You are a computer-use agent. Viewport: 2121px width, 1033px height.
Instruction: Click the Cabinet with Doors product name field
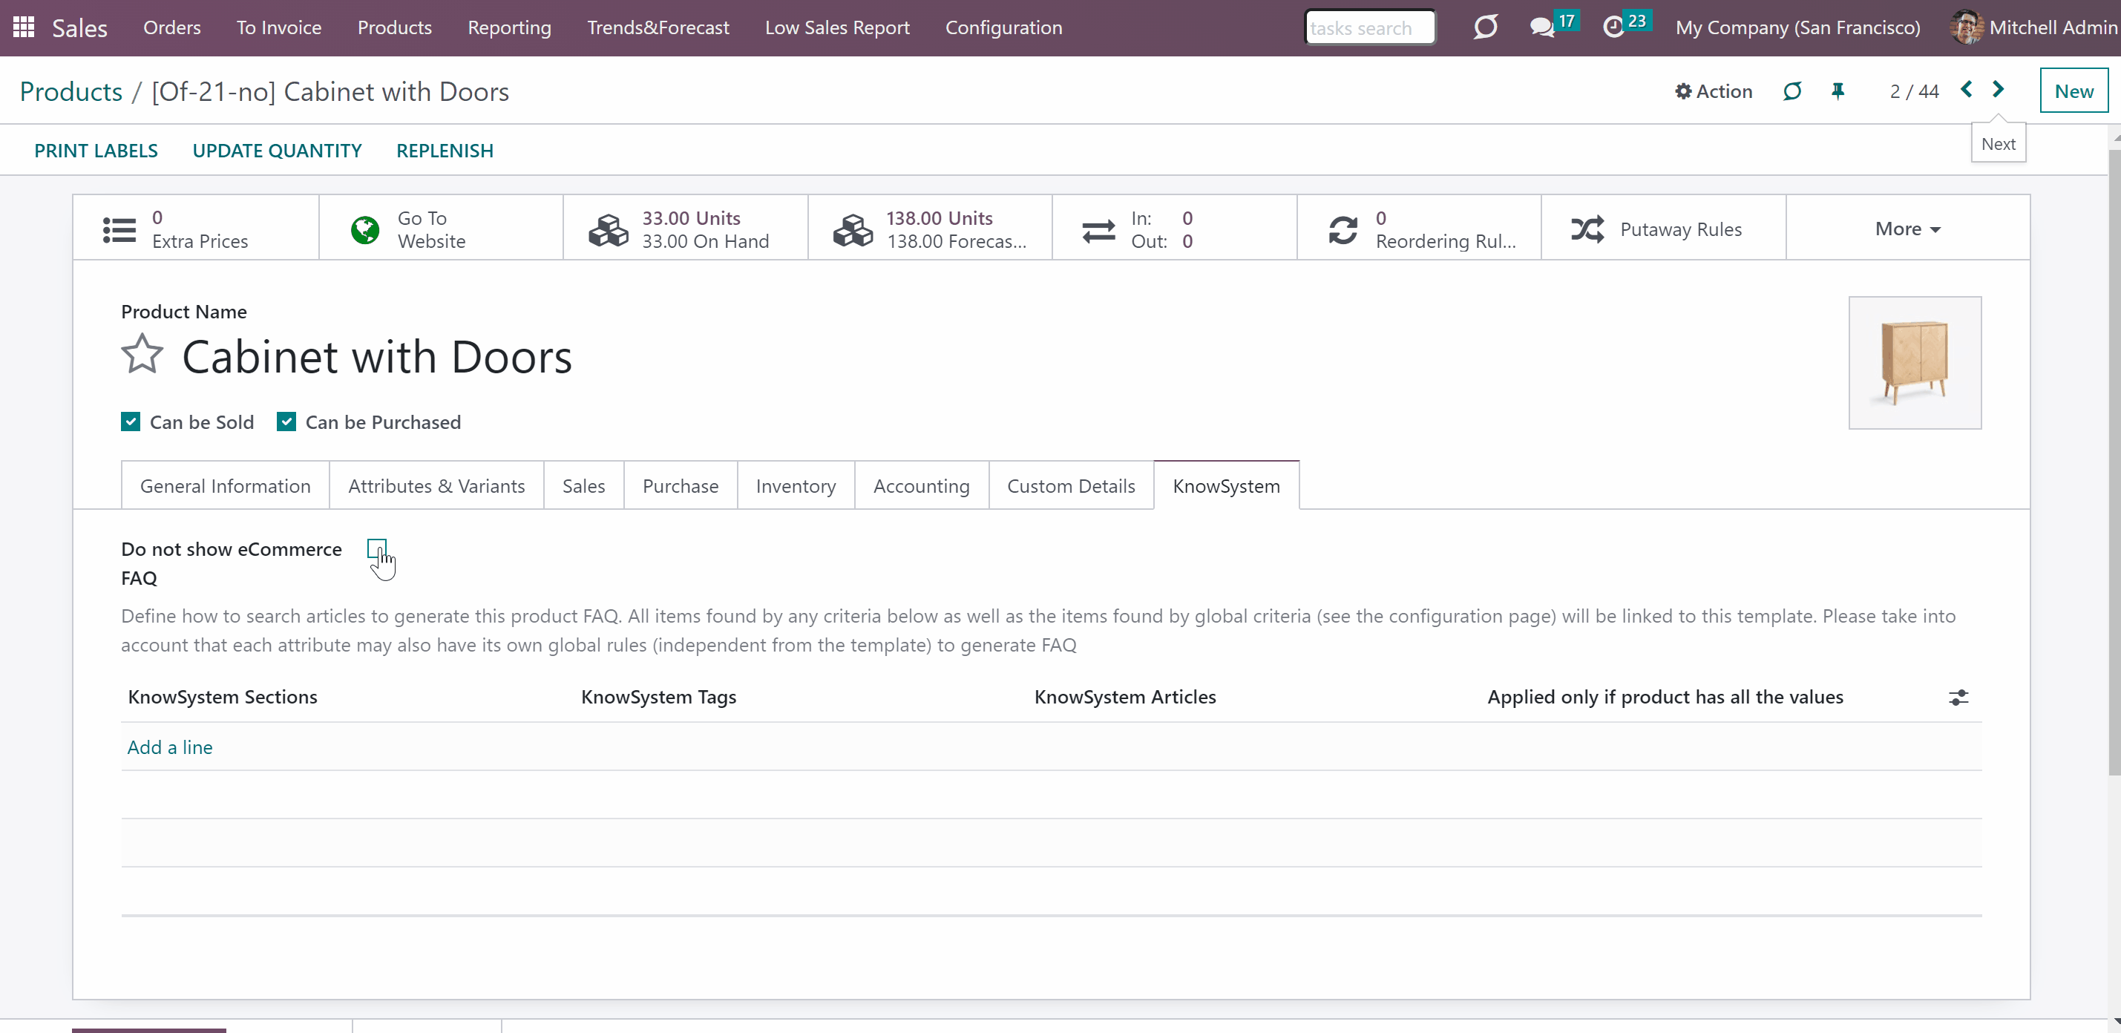(377, 357)
